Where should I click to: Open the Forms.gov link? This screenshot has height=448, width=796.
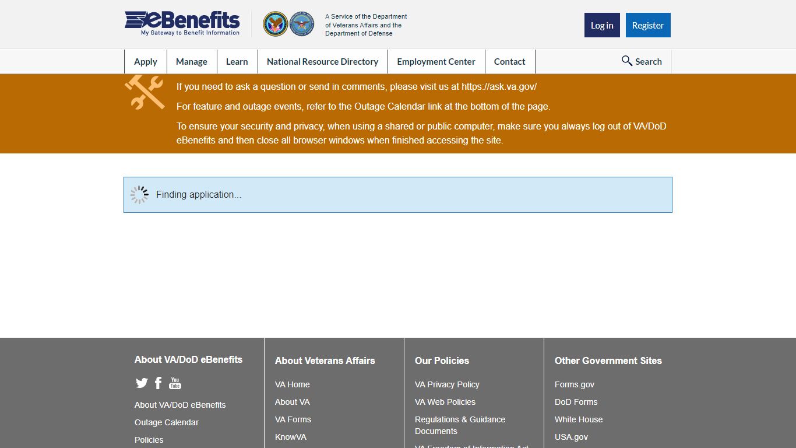[575, 384]
